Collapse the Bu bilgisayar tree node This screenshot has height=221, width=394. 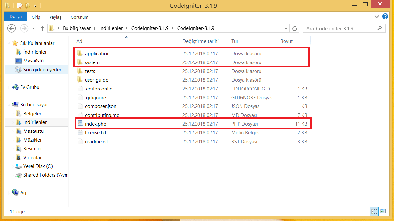coord(9,105)
